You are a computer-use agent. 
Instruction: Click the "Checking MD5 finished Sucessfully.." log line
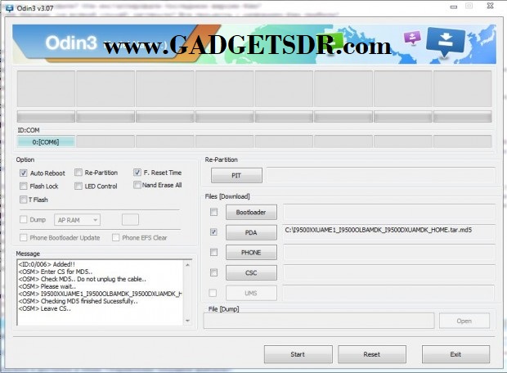point(79,301)
